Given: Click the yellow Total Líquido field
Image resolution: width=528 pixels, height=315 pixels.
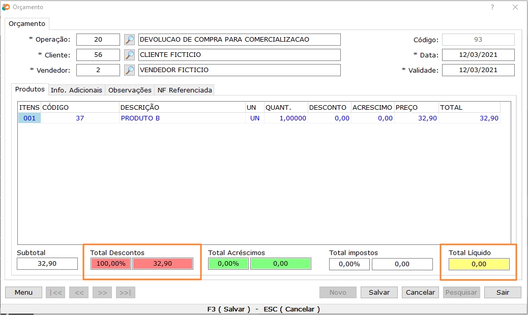Looking at the screenshot, I should point(479,264).
